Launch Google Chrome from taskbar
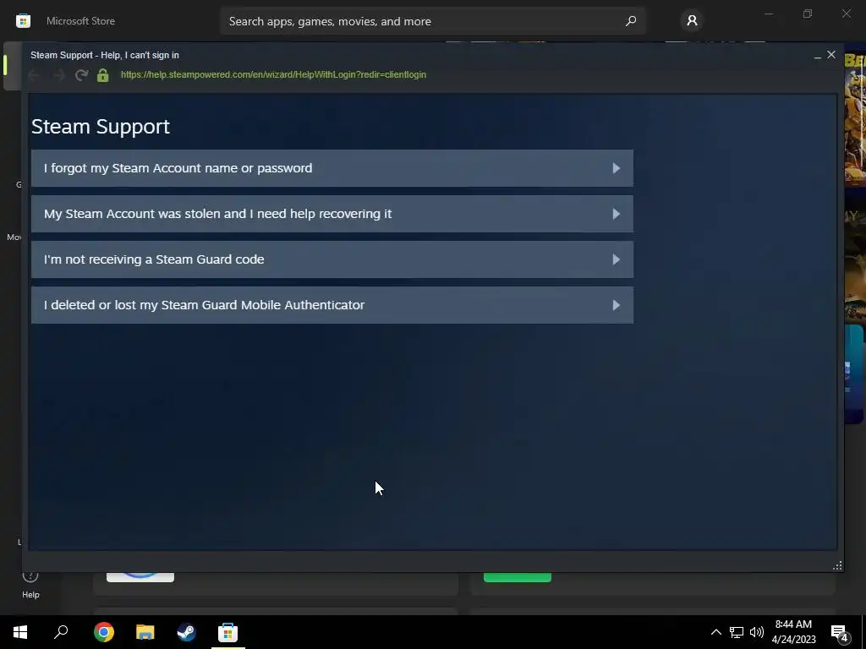 pos(104,632)
